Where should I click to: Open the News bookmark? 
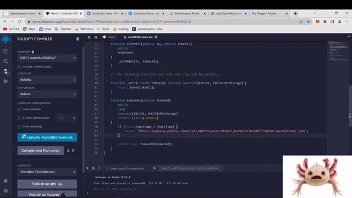point(45,29)
